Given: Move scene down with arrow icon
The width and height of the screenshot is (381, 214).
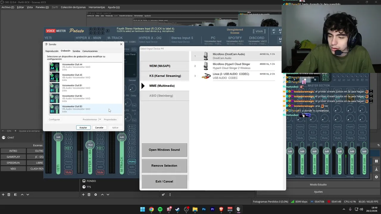Looking at the screenshot, I should [x=28, y=195].
